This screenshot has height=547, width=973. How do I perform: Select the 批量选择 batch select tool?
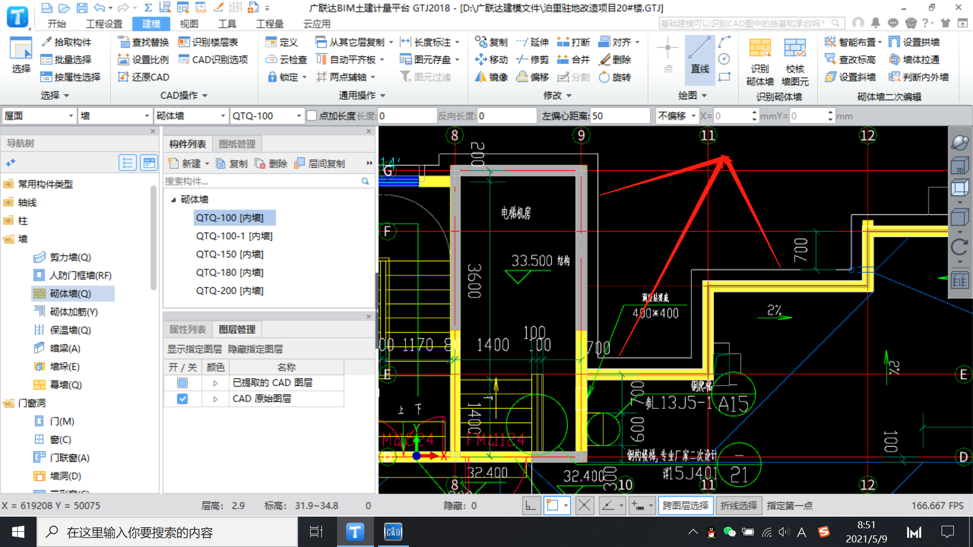pyautogui.click(x=66, y=60)
